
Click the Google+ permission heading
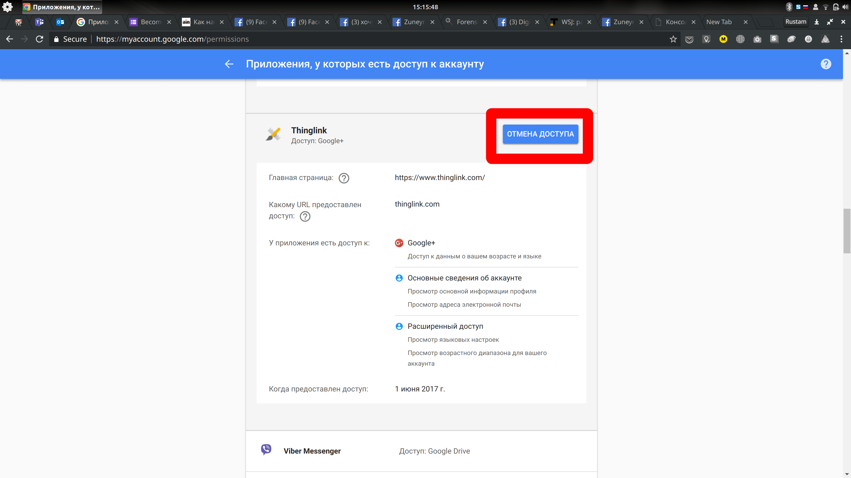pos(421,243)
